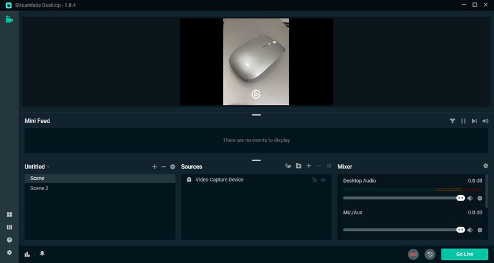Mute Desktop Audio

pyautogui.click(x=470, y=198)
